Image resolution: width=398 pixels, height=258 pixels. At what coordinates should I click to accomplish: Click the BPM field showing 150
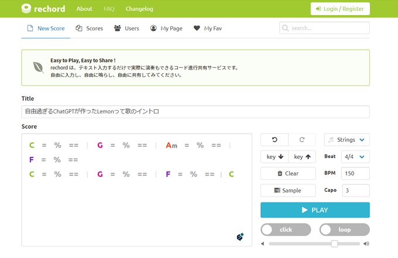pos(355,174)
